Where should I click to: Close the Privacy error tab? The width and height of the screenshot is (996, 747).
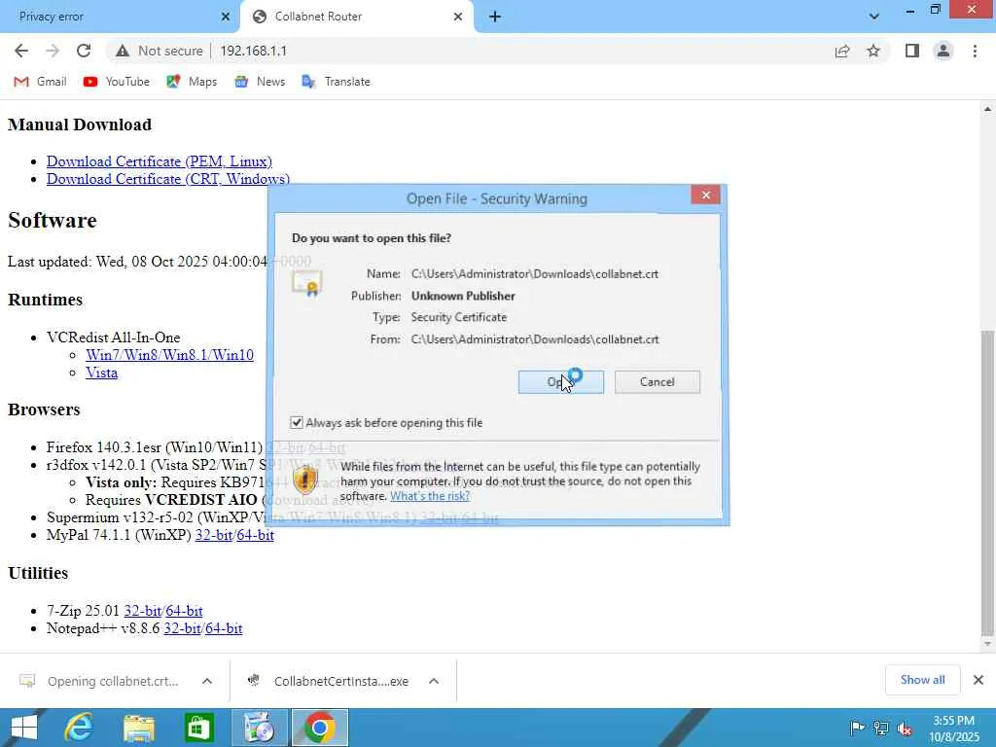coord(225,17)
